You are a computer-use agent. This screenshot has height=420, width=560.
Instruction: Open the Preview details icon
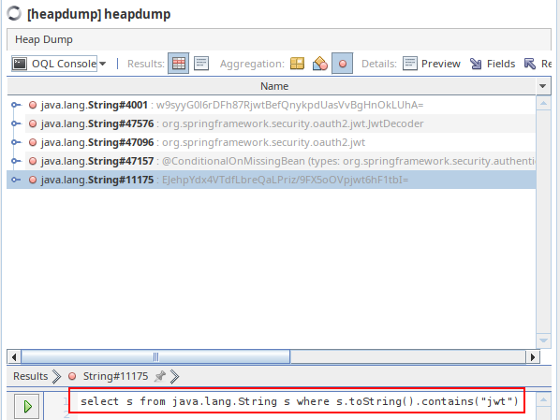point(432,64)
